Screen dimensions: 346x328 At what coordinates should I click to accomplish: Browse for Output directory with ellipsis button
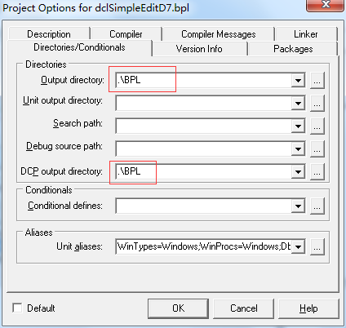317,81
